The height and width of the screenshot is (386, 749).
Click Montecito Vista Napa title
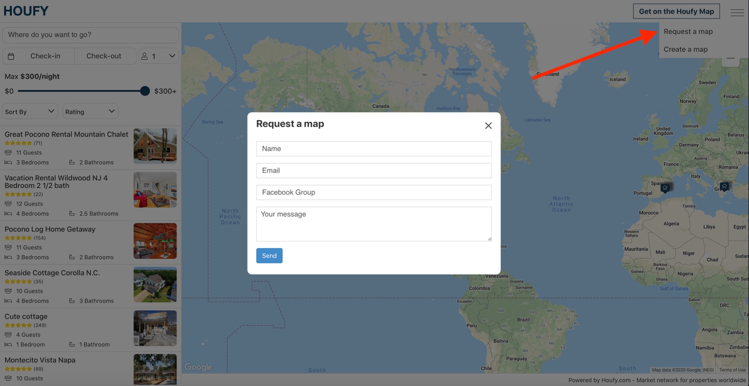point(40,360)
